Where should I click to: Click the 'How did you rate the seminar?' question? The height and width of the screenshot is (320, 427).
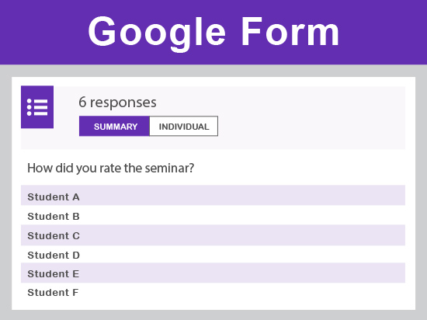point(110,169)
